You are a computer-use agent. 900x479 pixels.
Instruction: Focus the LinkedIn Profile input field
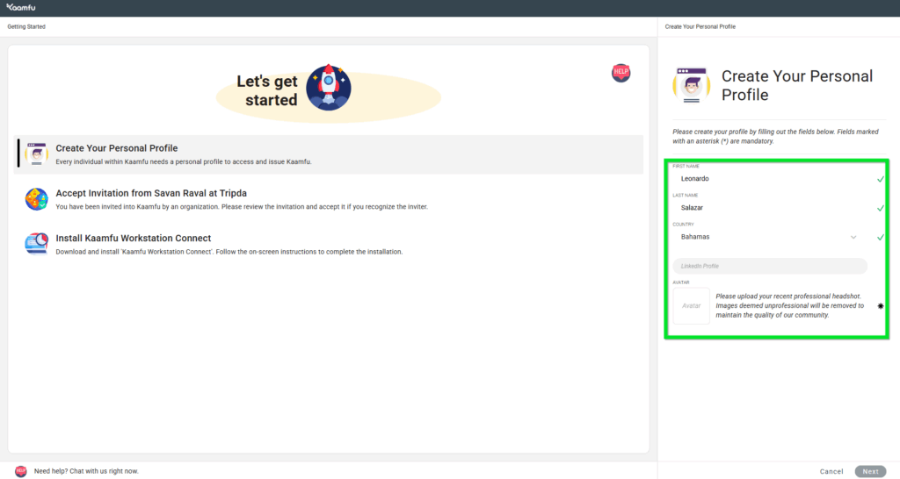[770, 266]
